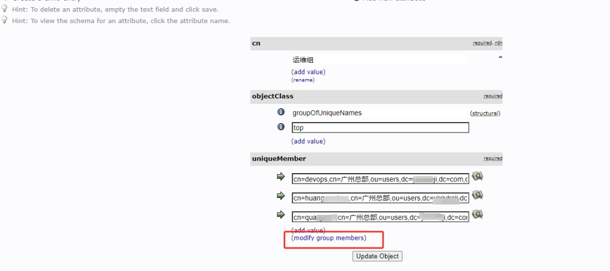Open the modify group members link
This screenshot has height=271, width=610.
tap(328, 238)
